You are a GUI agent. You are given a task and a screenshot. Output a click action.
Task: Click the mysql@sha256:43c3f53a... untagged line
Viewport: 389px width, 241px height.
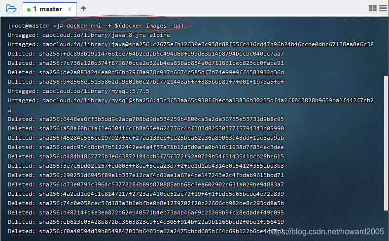click(190, 105)
